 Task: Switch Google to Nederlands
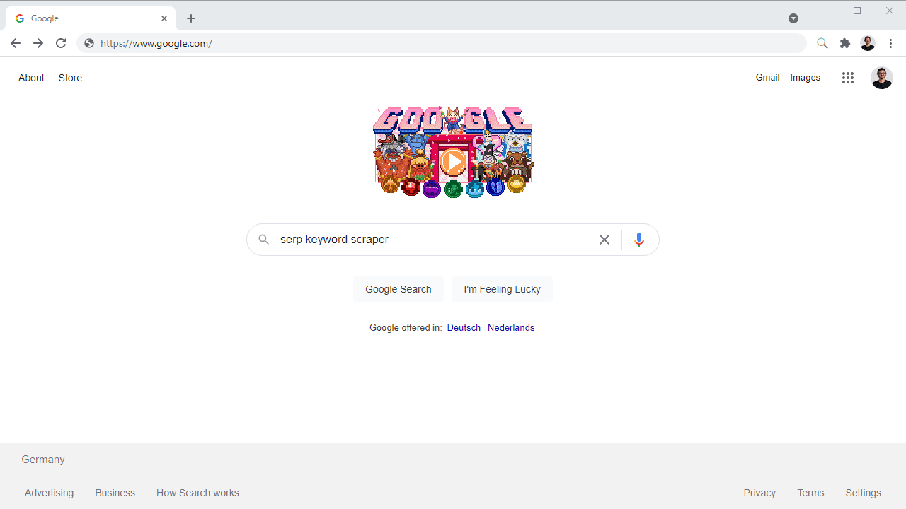pyautogui.click(x=511, y=328)
